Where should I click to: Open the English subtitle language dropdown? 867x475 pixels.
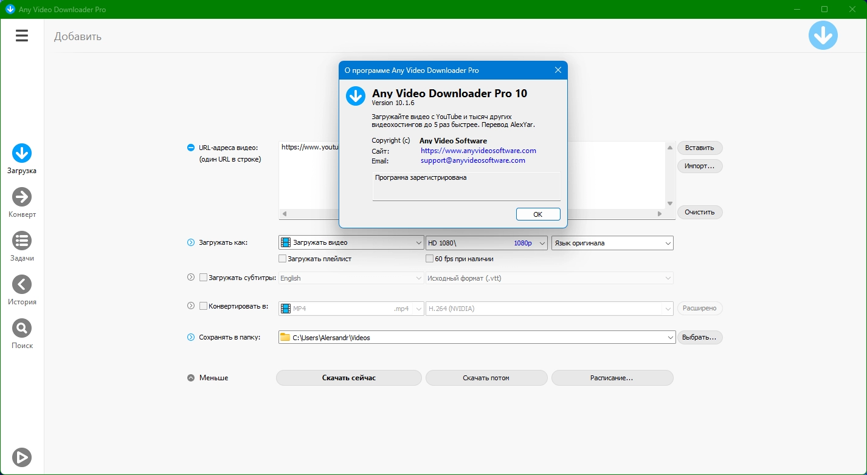[x=351, y=278]
